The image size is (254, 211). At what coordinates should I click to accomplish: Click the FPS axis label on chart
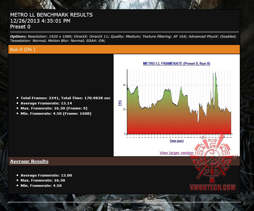pos(120,103)
